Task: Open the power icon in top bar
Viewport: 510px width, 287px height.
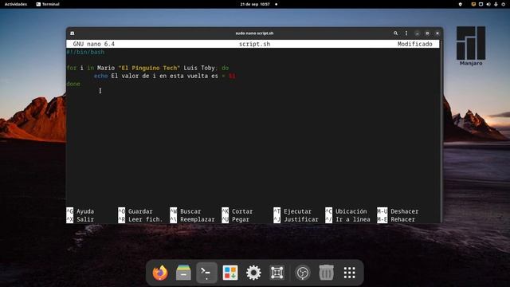Action: 503,4
